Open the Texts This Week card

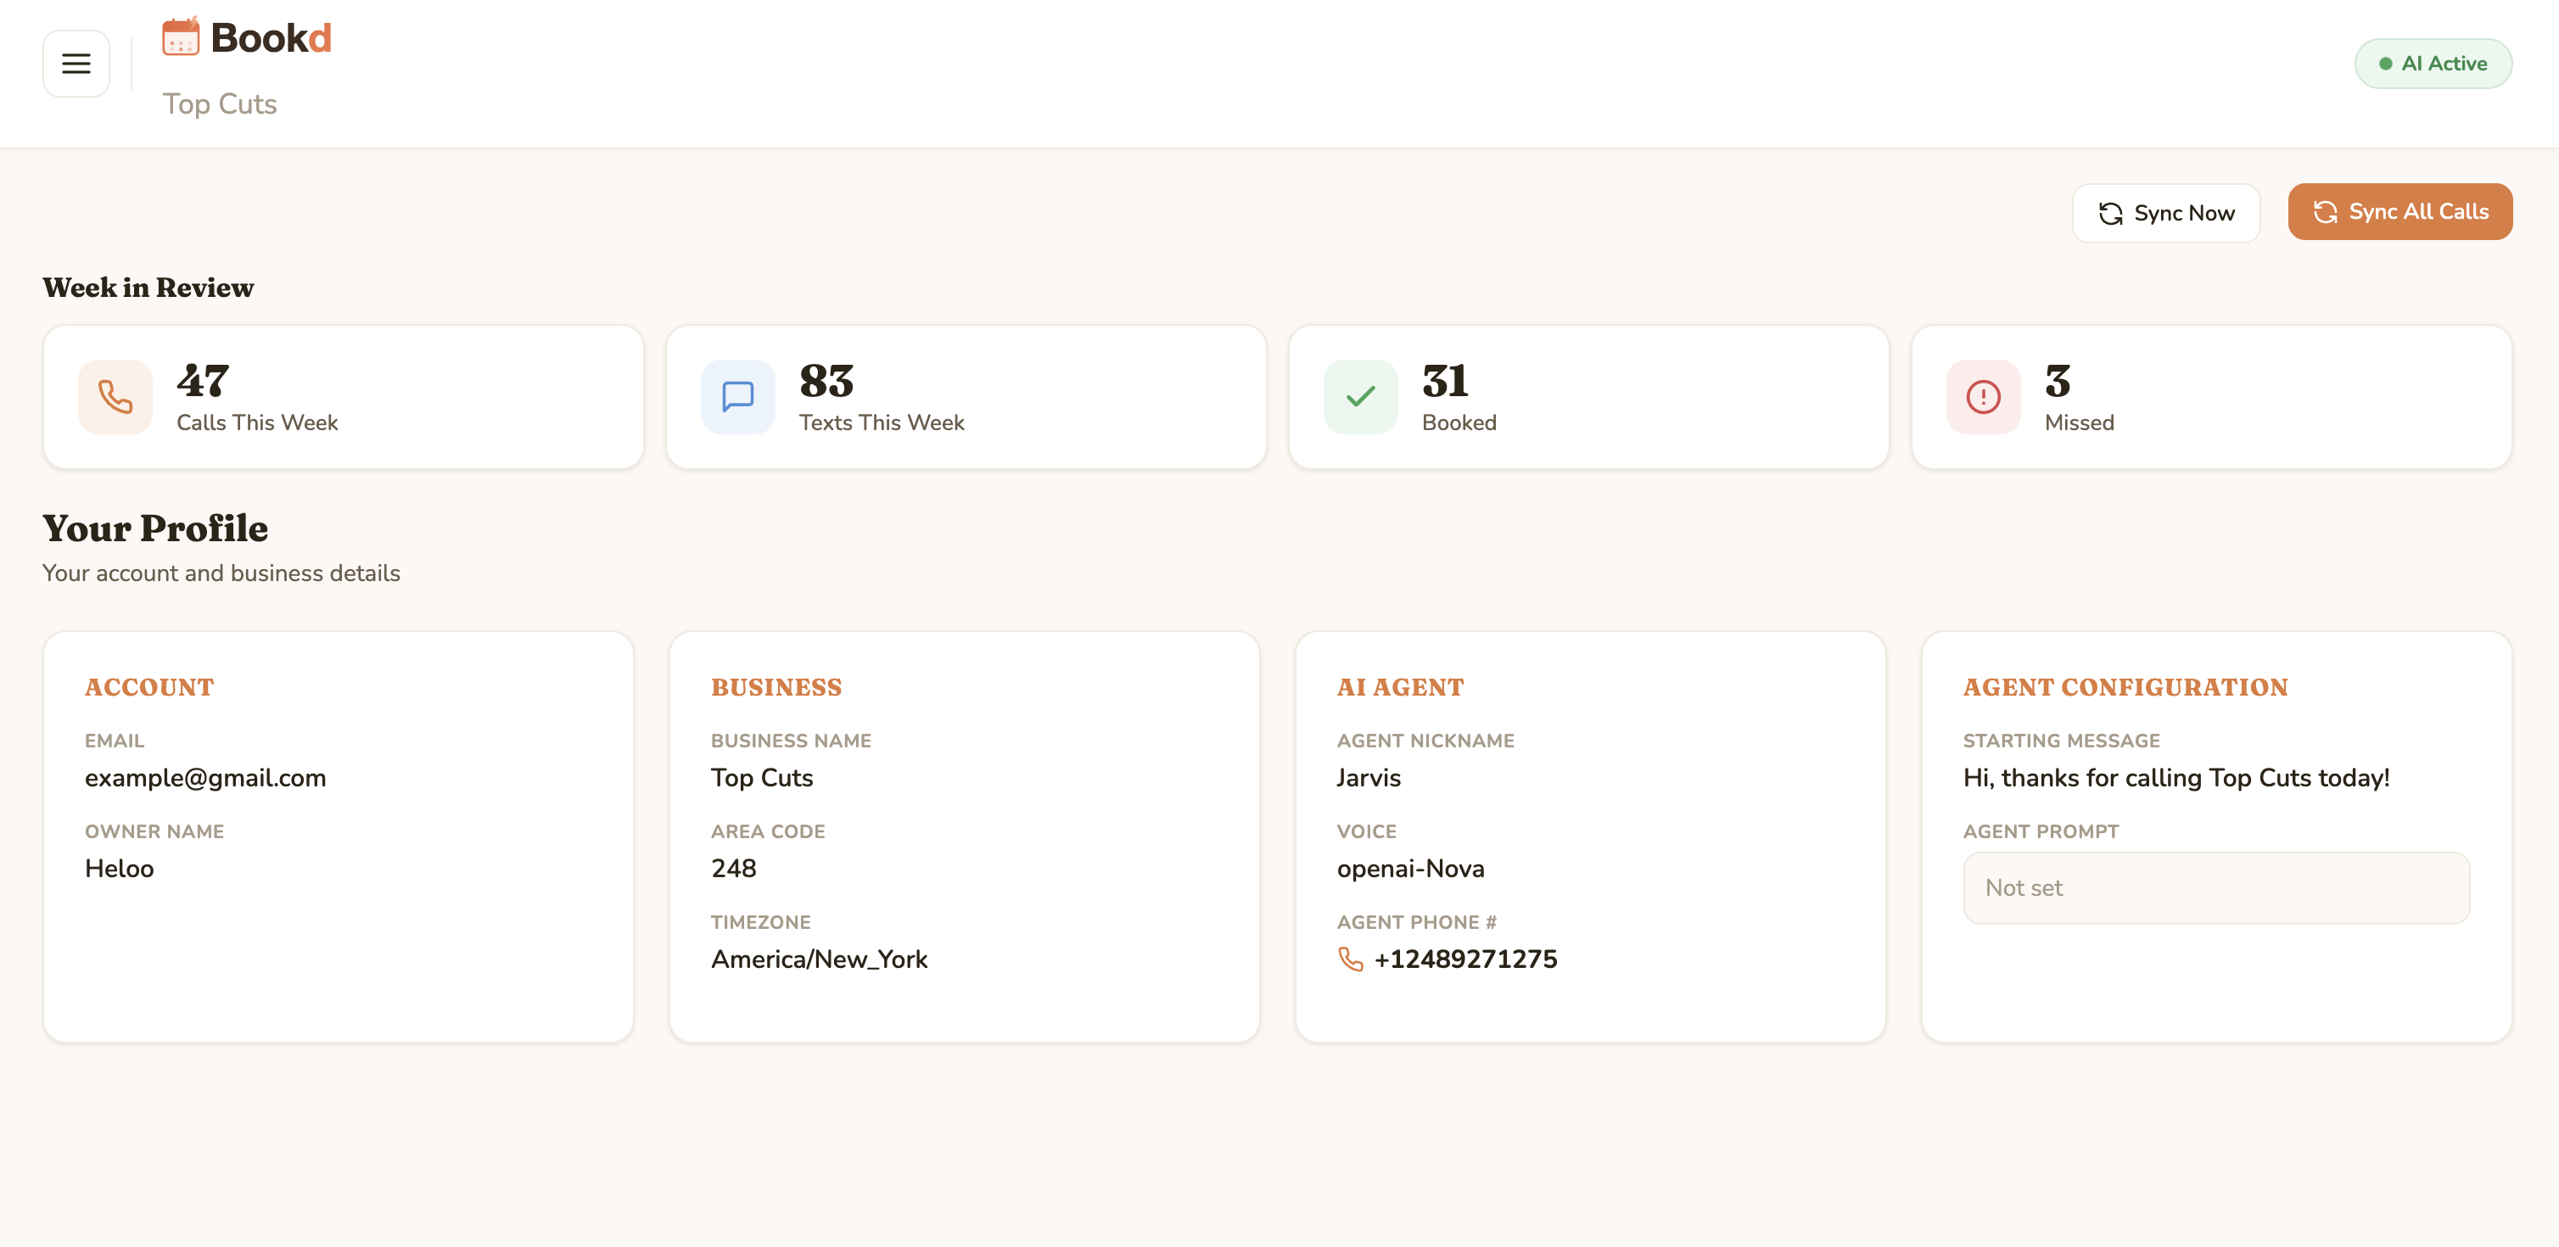point(966,397)
